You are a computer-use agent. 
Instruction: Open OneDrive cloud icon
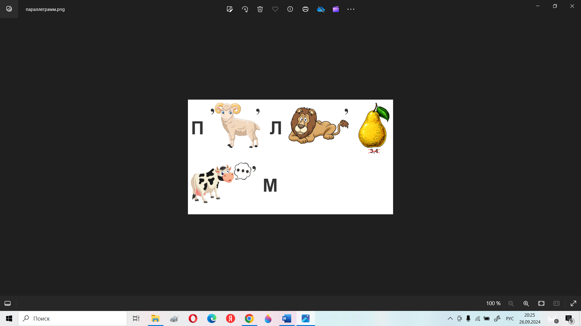click(321, 9)
